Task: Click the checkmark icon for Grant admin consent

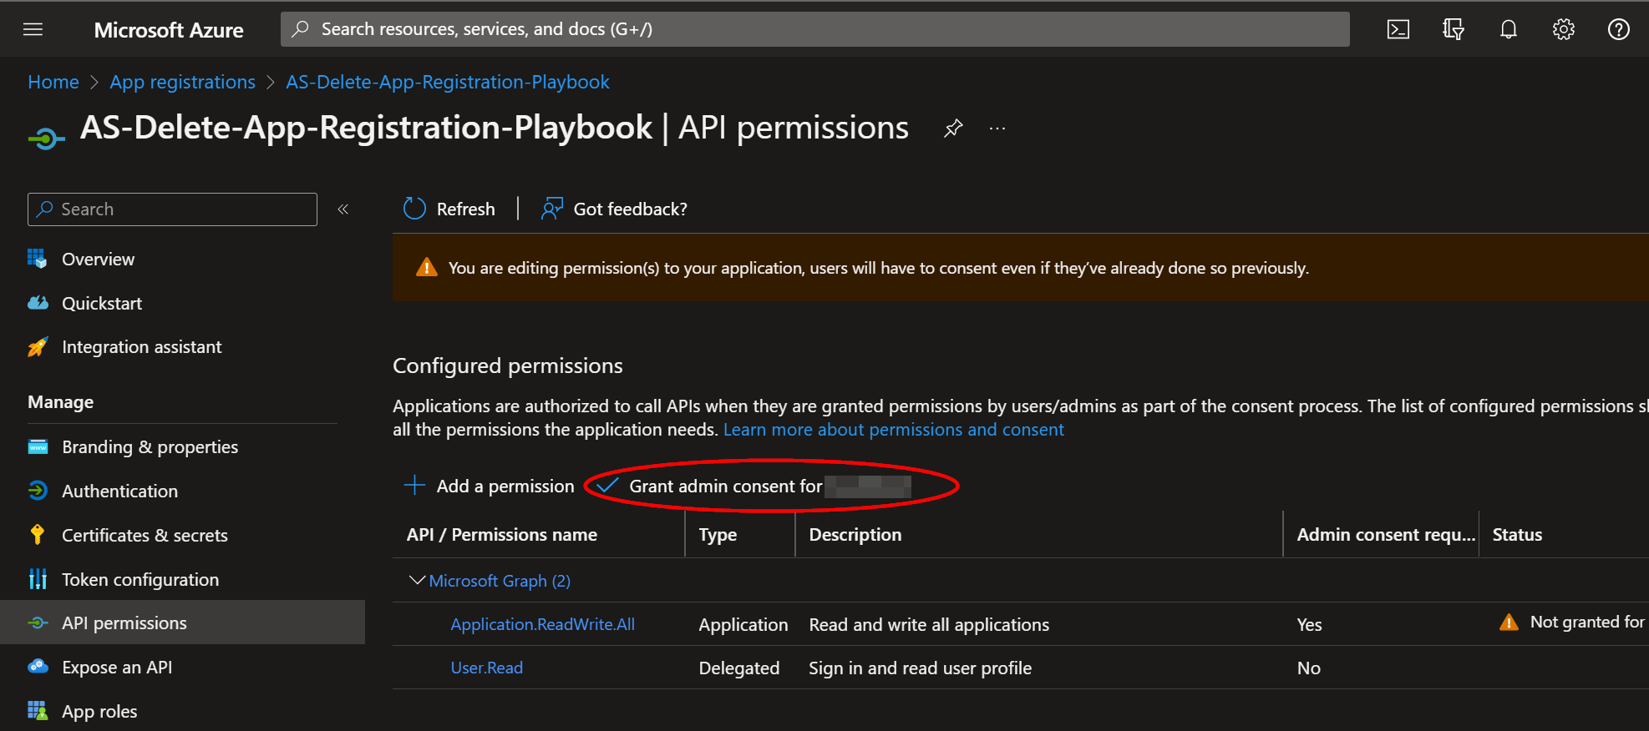Action: pyautogui.click(x=607, y=486)
